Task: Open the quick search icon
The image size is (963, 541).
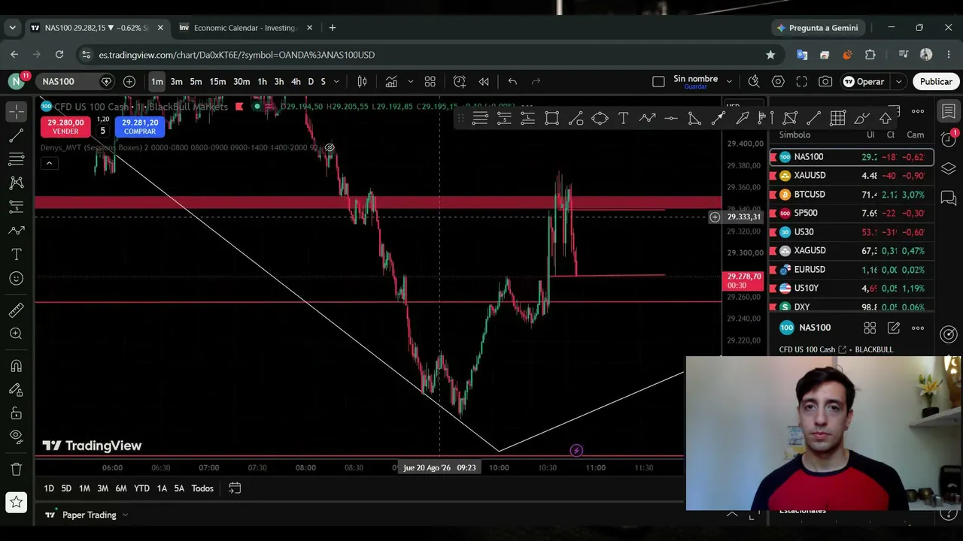Action: [754, 81]
